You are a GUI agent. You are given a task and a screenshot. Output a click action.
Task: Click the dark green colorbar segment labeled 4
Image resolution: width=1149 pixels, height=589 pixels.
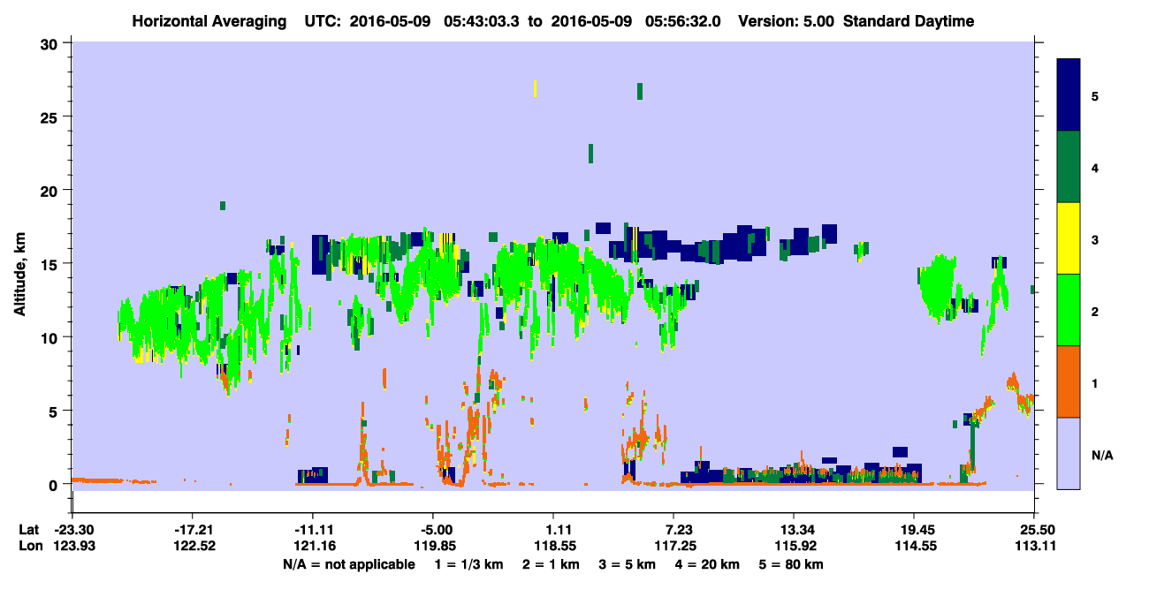click(1069, 167)
